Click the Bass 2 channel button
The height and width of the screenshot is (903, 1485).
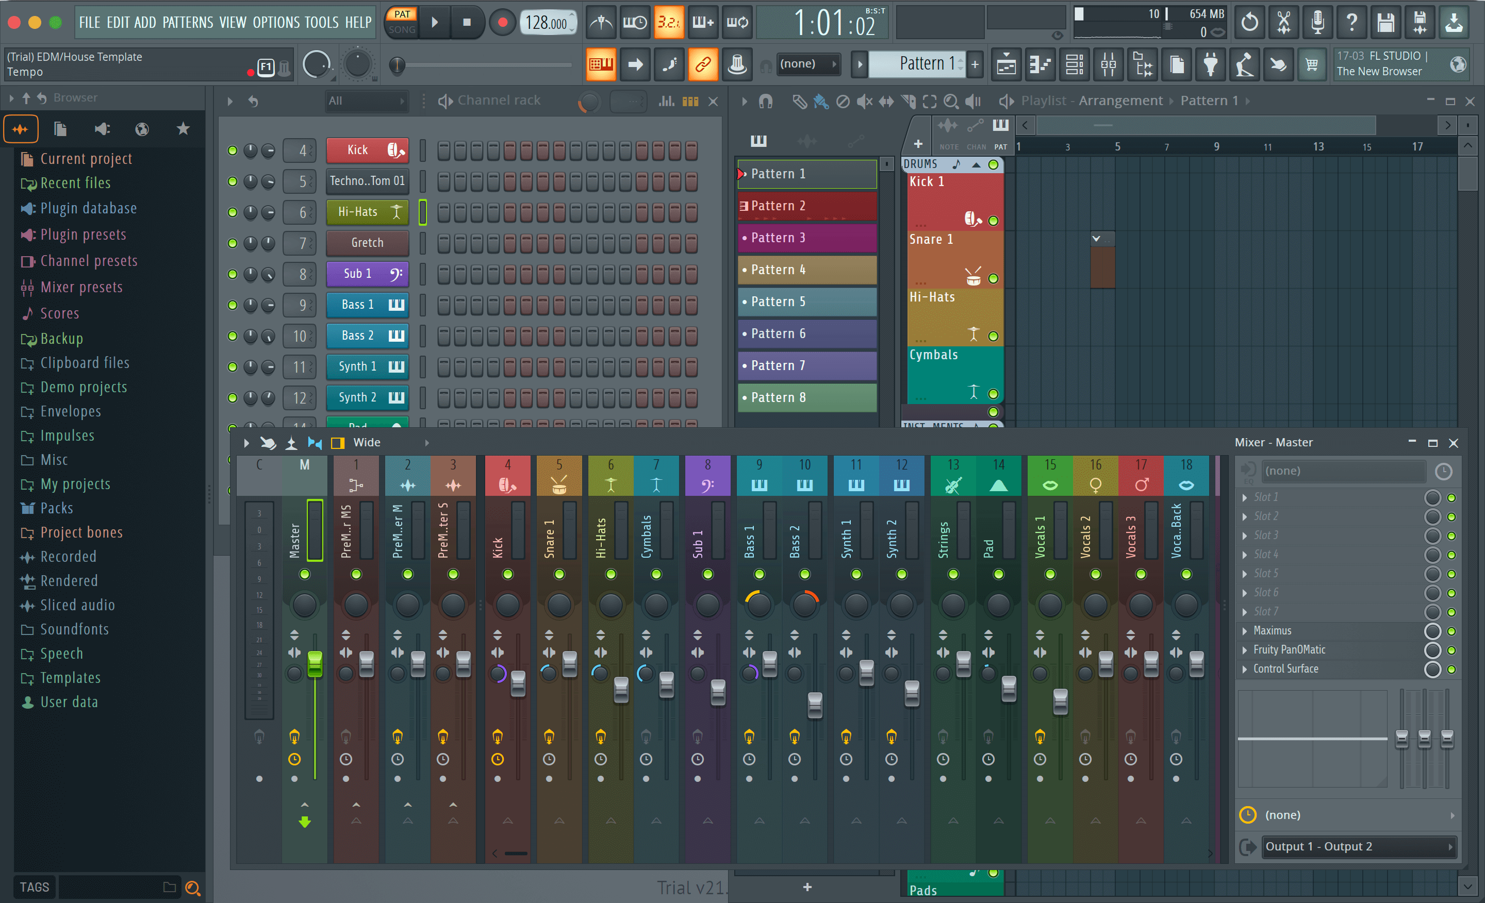click(367, 336)
